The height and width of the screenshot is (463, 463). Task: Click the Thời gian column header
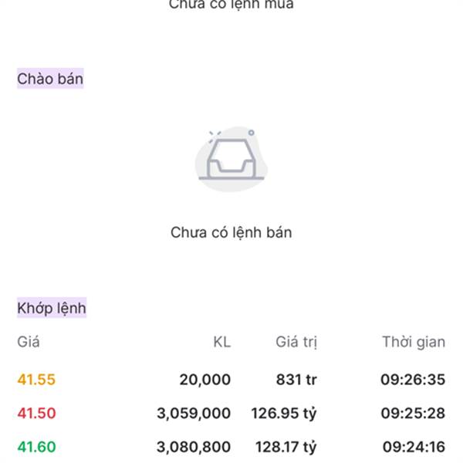tap(414, 342)
